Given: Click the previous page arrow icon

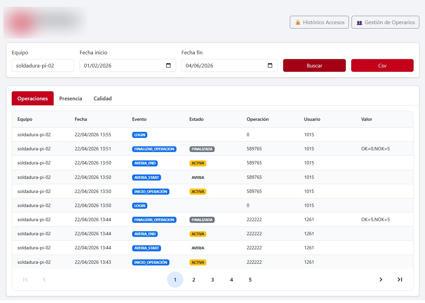Looking at the screenshot, I should pyautogui.click(x=44, y=280).
